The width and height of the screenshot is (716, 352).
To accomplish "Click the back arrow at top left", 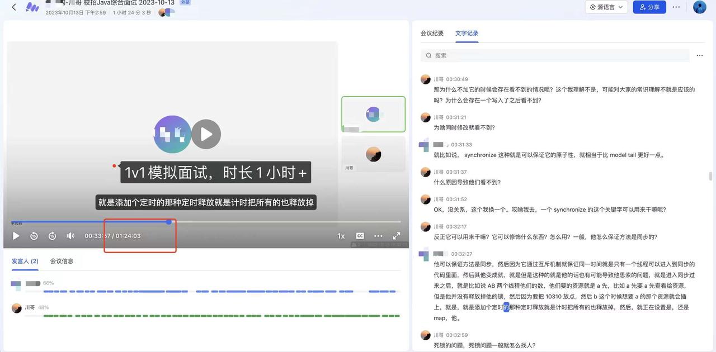I will tap(14, 7).
